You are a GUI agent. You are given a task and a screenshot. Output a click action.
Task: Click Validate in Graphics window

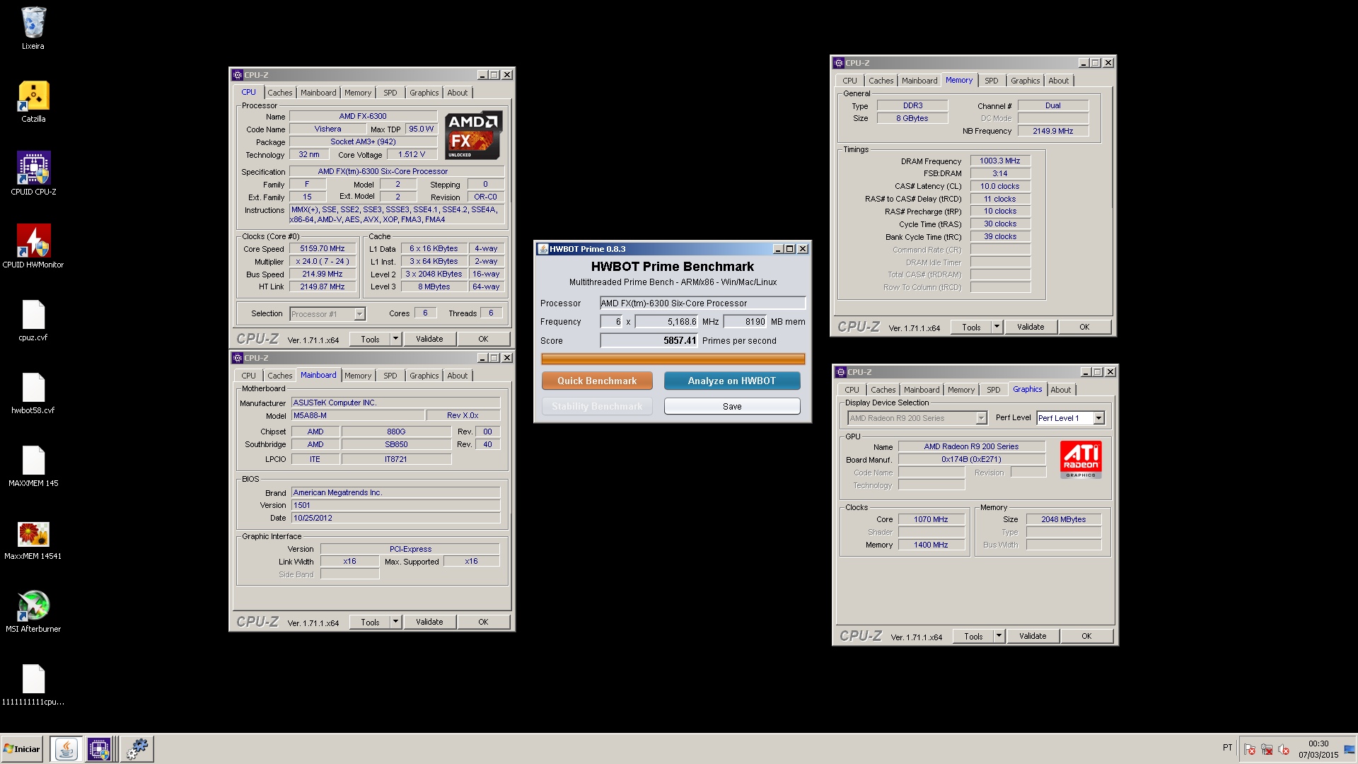point(1033,636)
